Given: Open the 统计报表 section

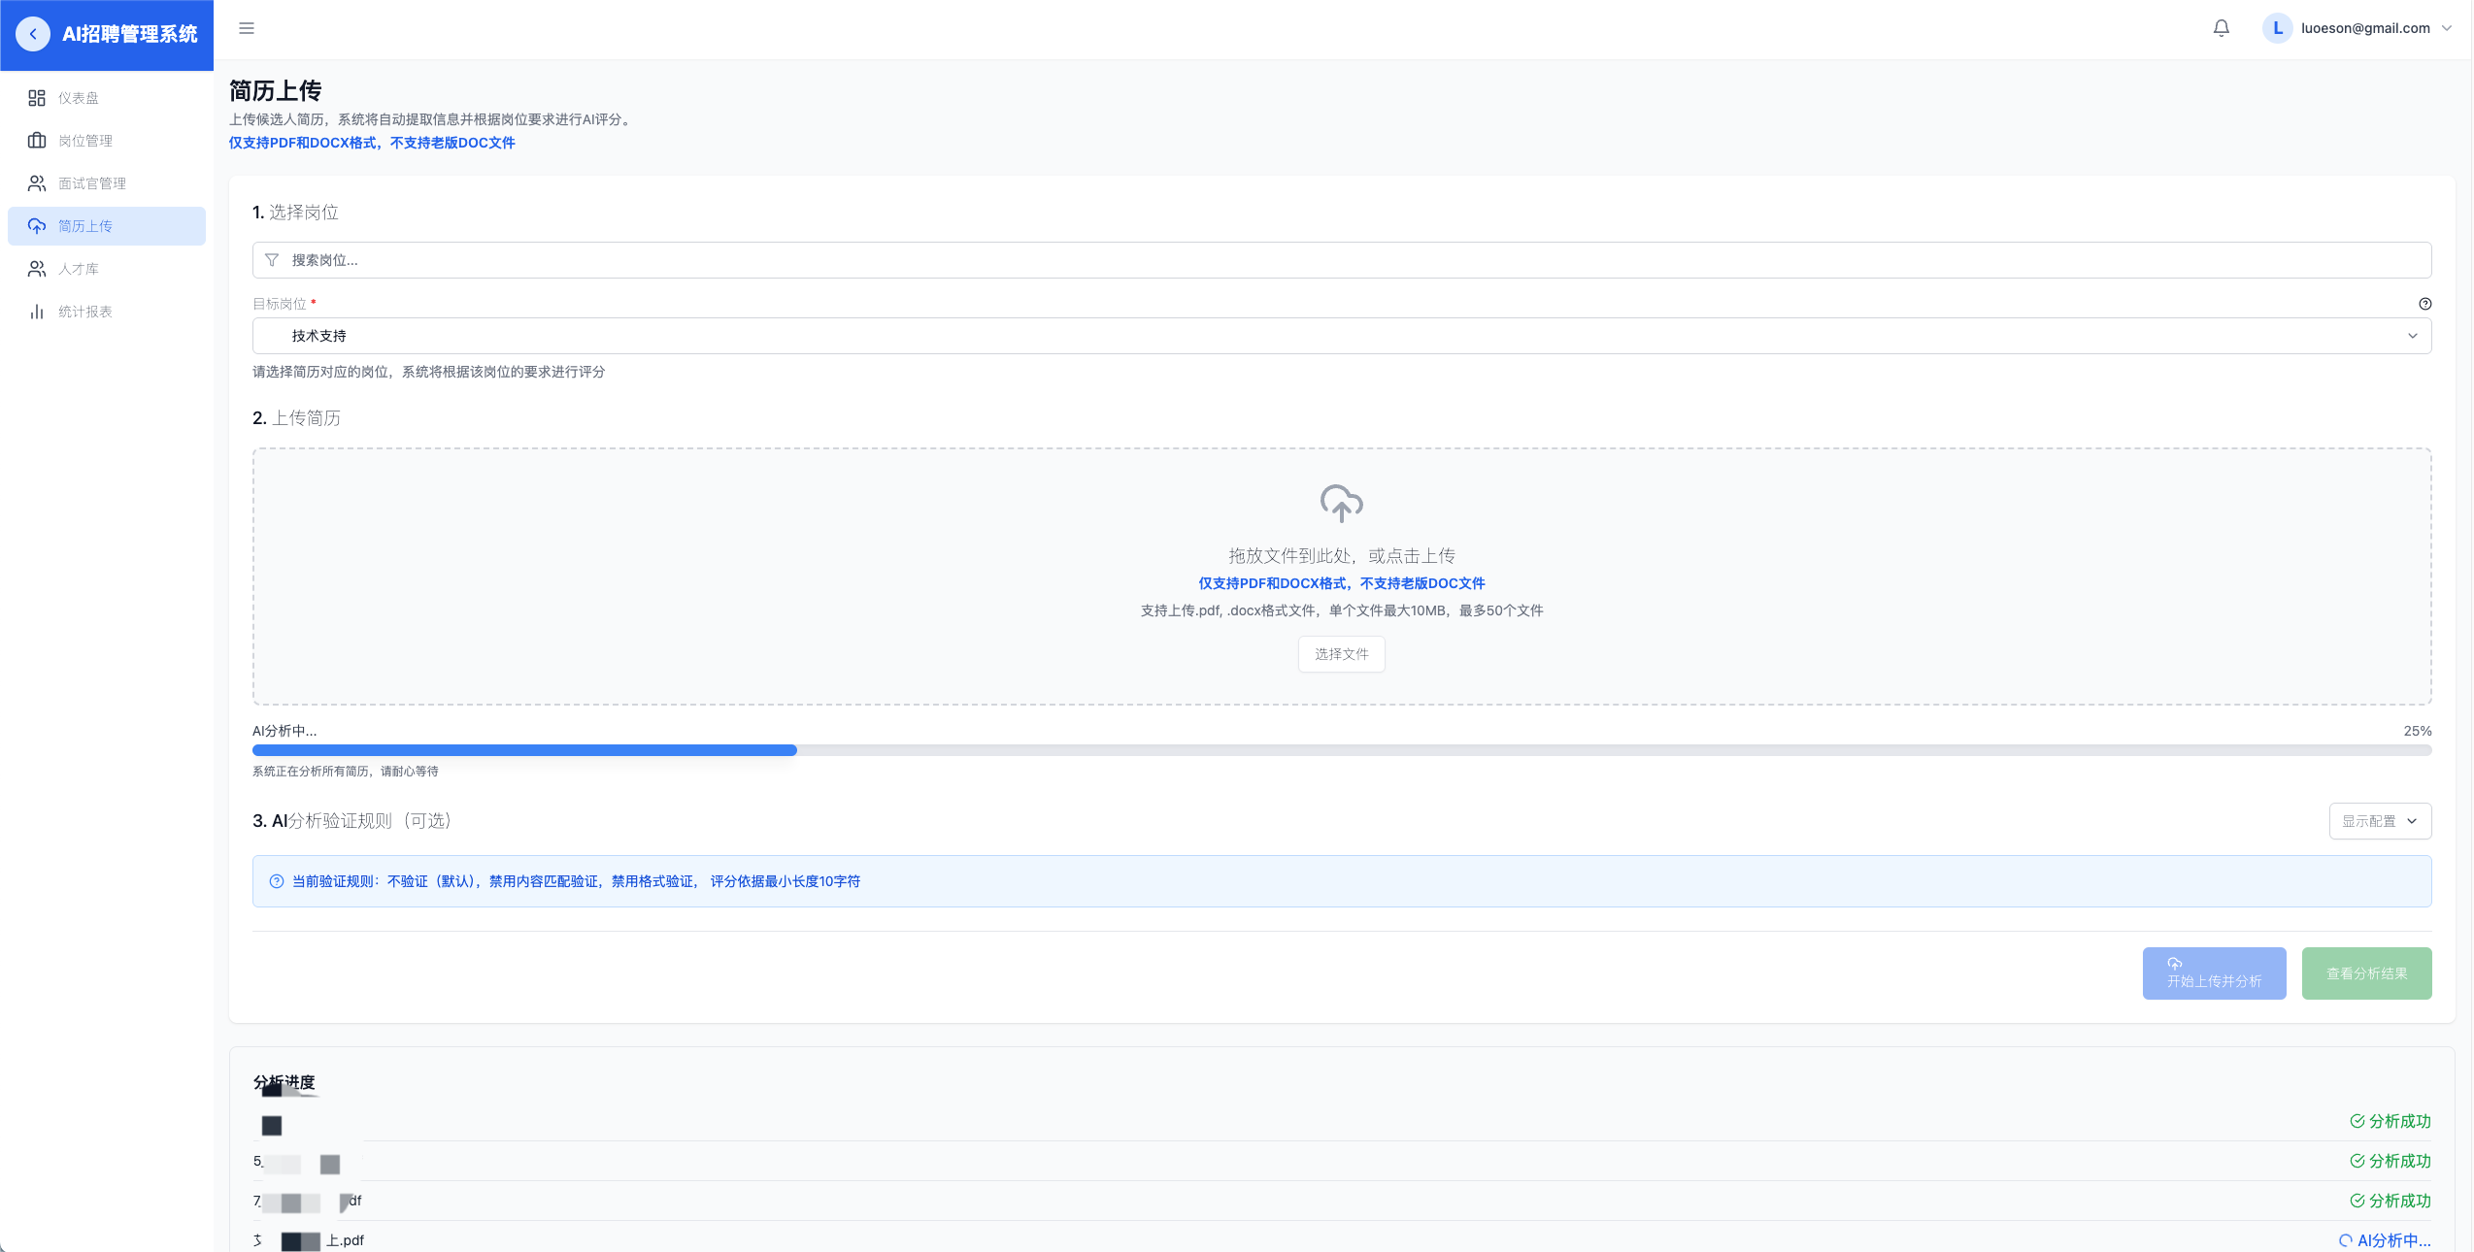Looking at the screenshot, I should tap(85, 312).
